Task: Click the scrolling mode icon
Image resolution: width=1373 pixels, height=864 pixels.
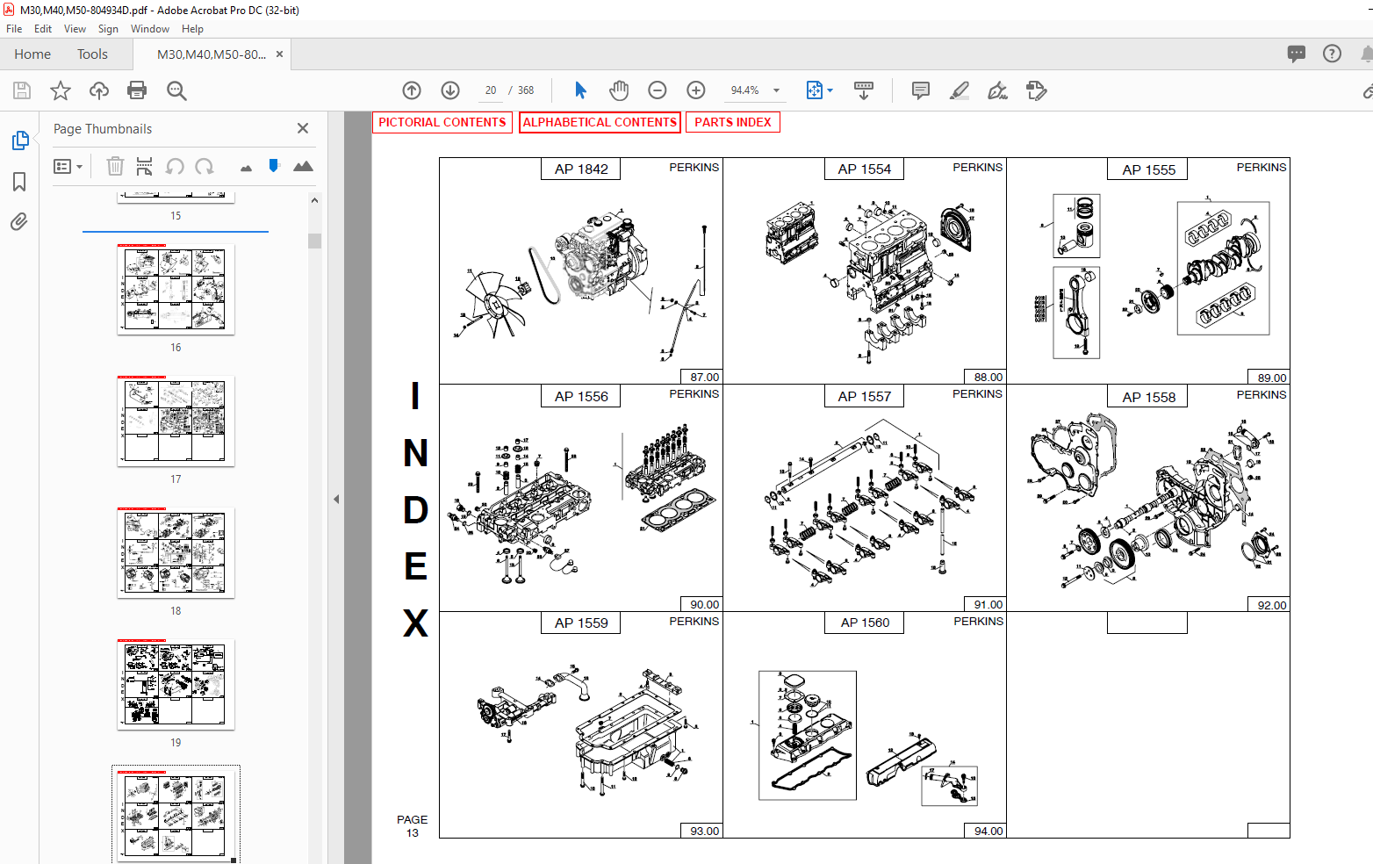Action: point(864,90)
